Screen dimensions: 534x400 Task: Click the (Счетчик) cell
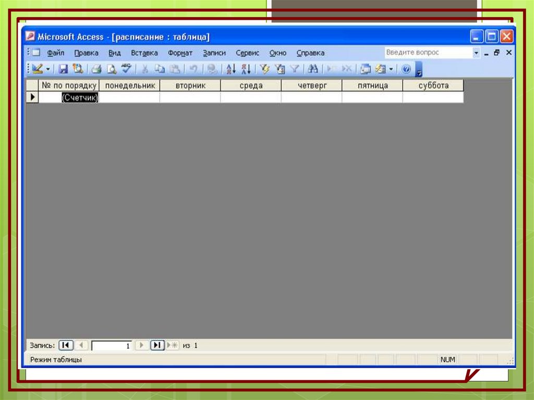69,98
